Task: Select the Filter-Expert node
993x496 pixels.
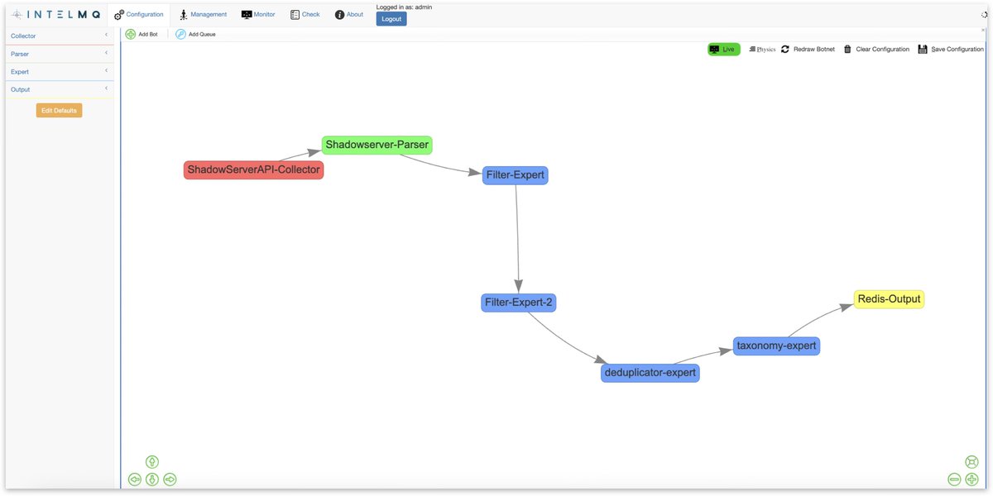Action: [x=515, y=175]
